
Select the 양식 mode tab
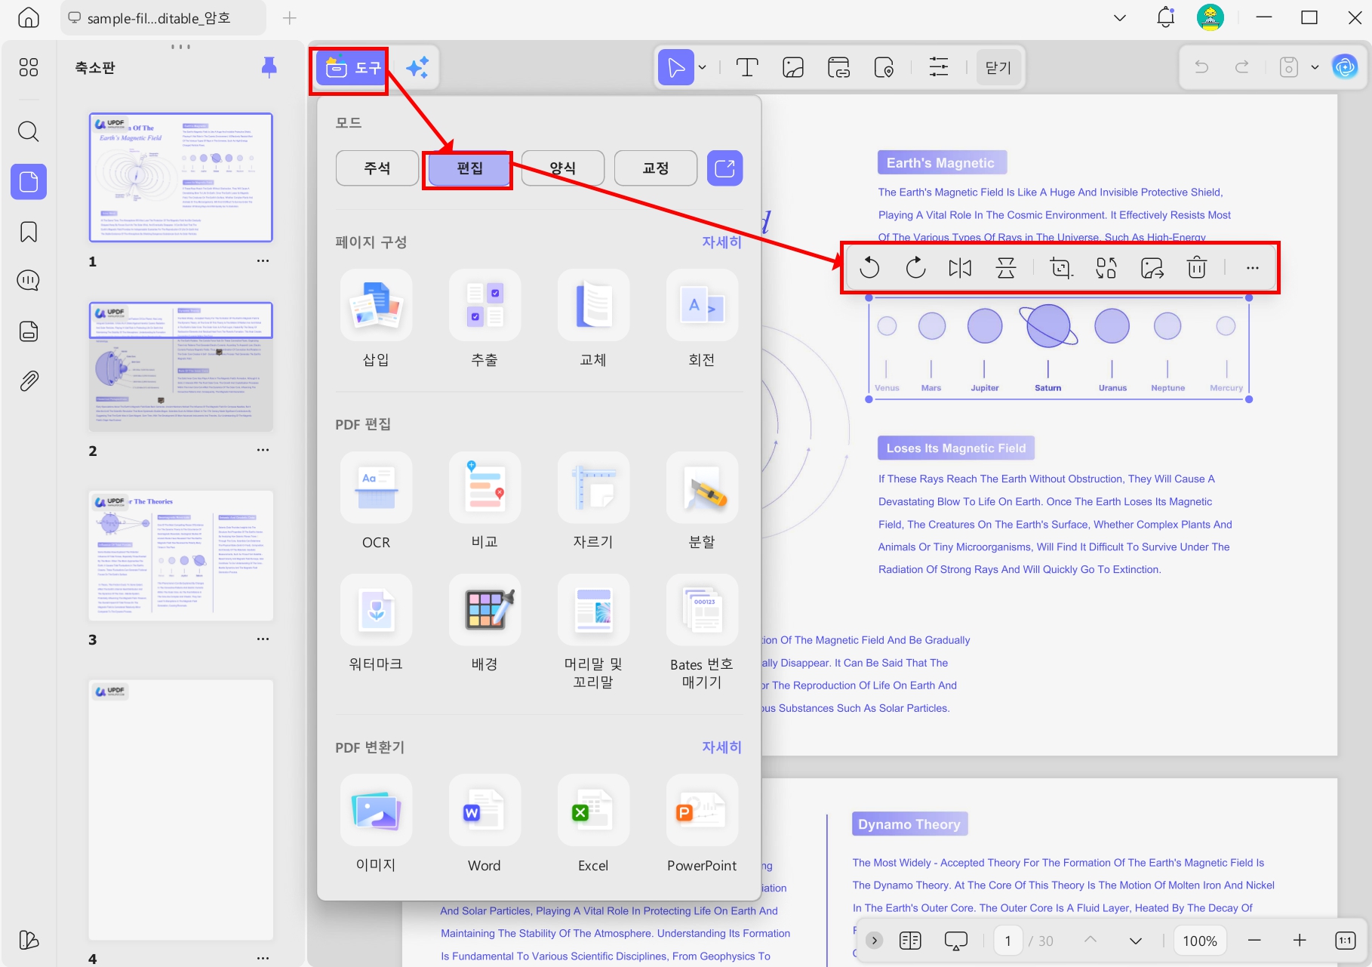[563, 168]
